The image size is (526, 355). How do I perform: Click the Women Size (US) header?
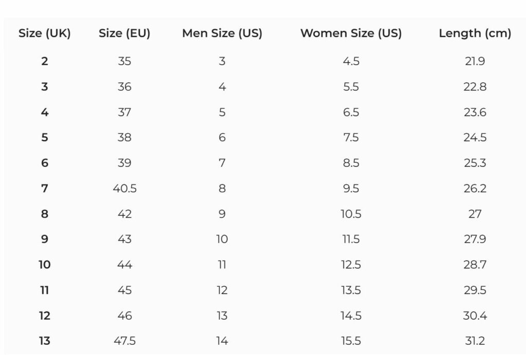coord(351,34)
